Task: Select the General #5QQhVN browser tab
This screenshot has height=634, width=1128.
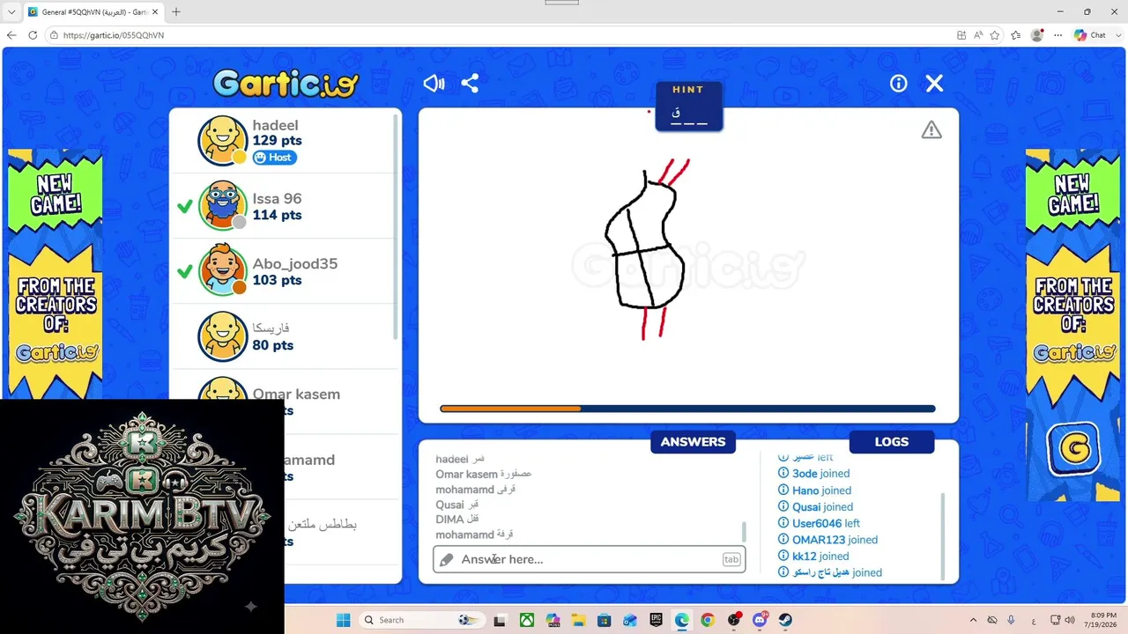Action: (94, 12)
